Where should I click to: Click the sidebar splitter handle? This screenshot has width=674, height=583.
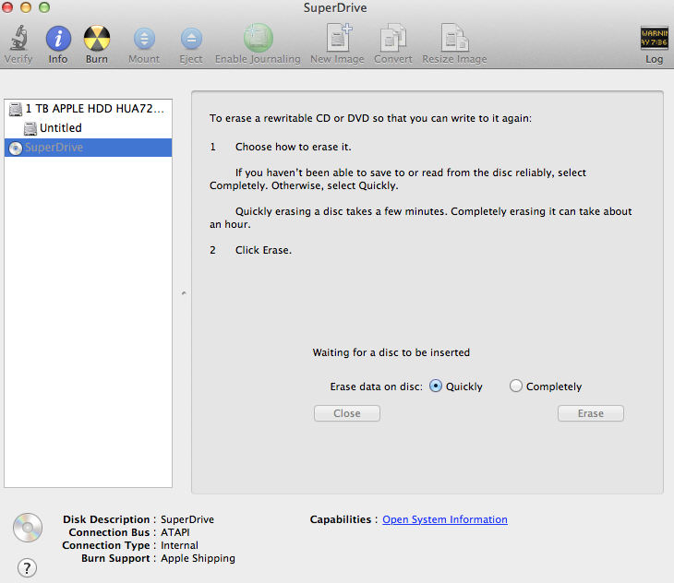click(184, 293)
